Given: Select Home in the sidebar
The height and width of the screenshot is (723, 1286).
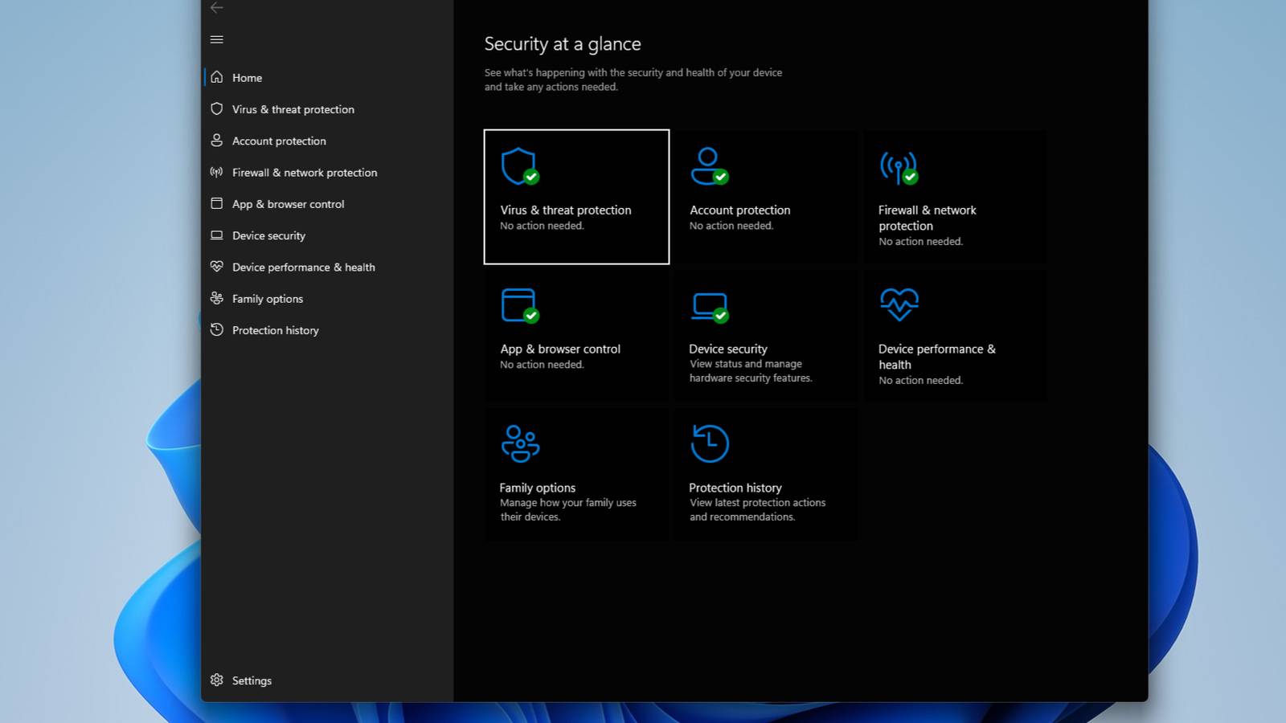Looking at the screenshot, I should click(x=247, y=78).
